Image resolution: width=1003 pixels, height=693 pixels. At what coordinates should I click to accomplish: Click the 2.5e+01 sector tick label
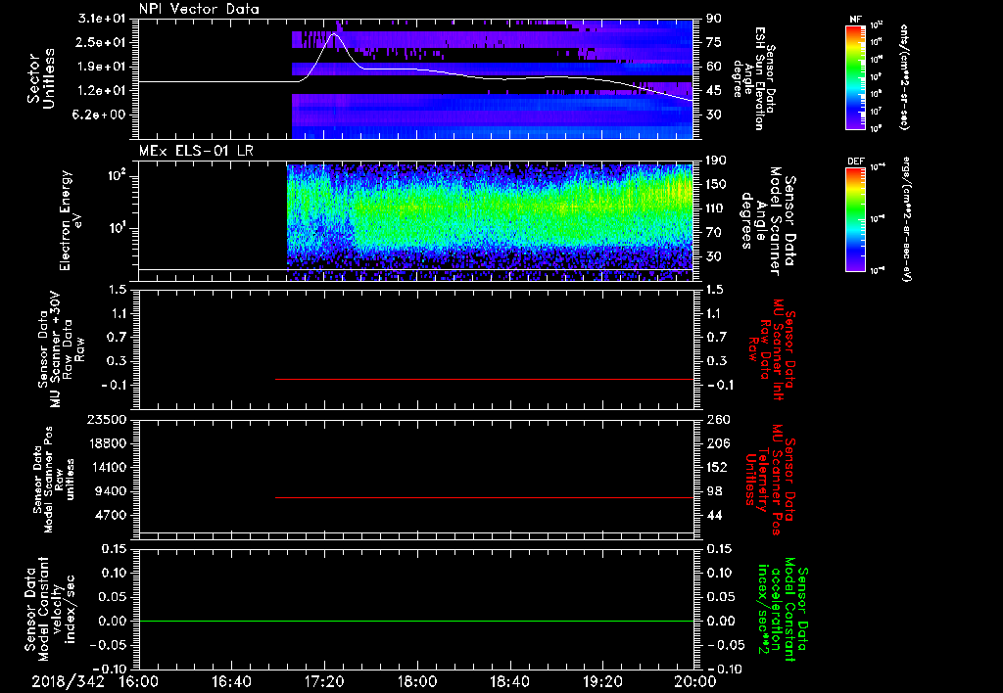[x=102, y=42]
